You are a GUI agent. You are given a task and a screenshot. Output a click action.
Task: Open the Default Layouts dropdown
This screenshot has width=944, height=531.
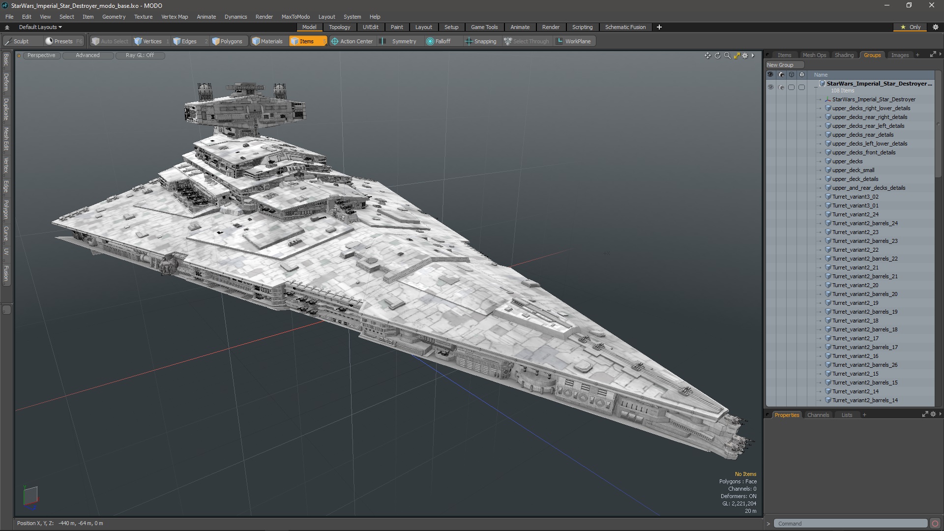pyautogui.click(x=40, y=27)
